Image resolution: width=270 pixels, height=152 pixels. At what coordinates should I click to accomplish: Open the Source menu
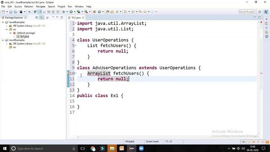pos(18,7)
